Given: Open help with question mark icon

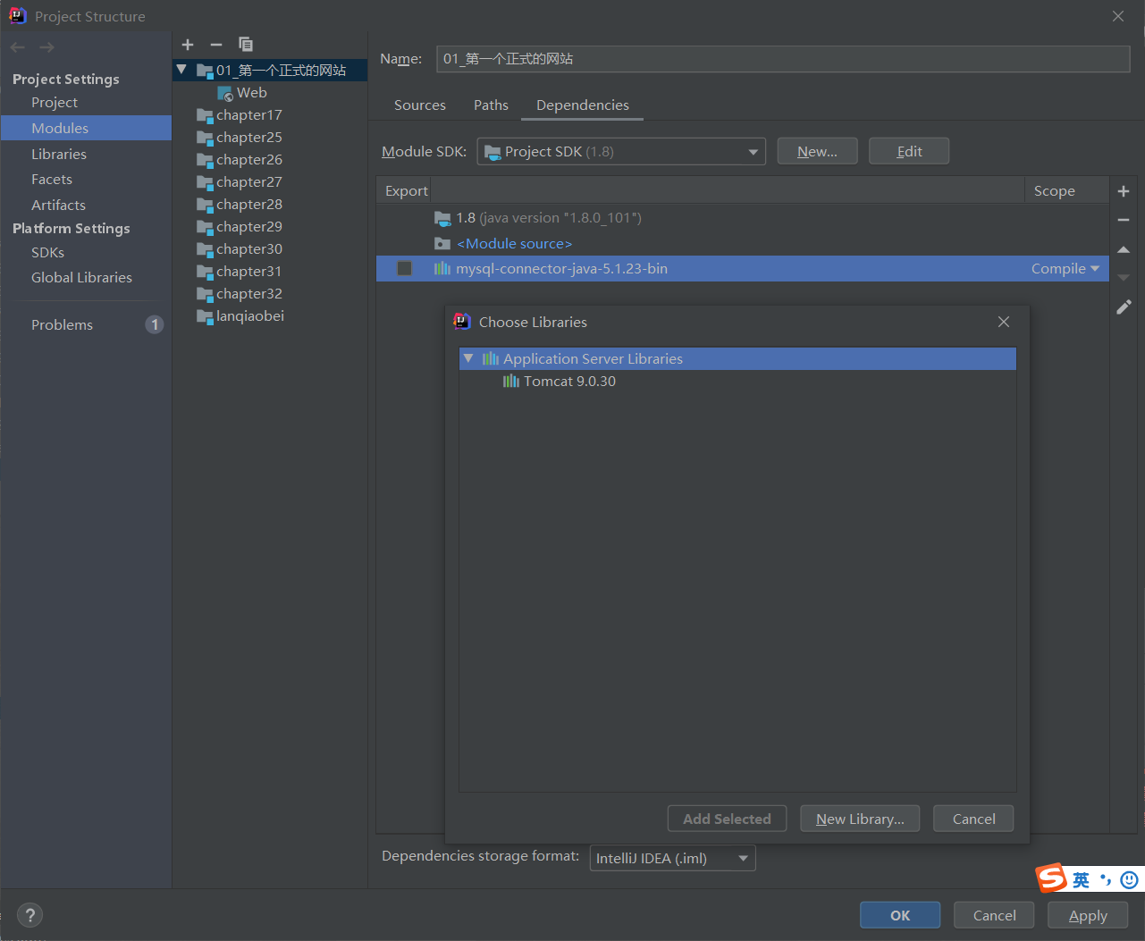Looking at the screenshot, I should coord(29,915).
